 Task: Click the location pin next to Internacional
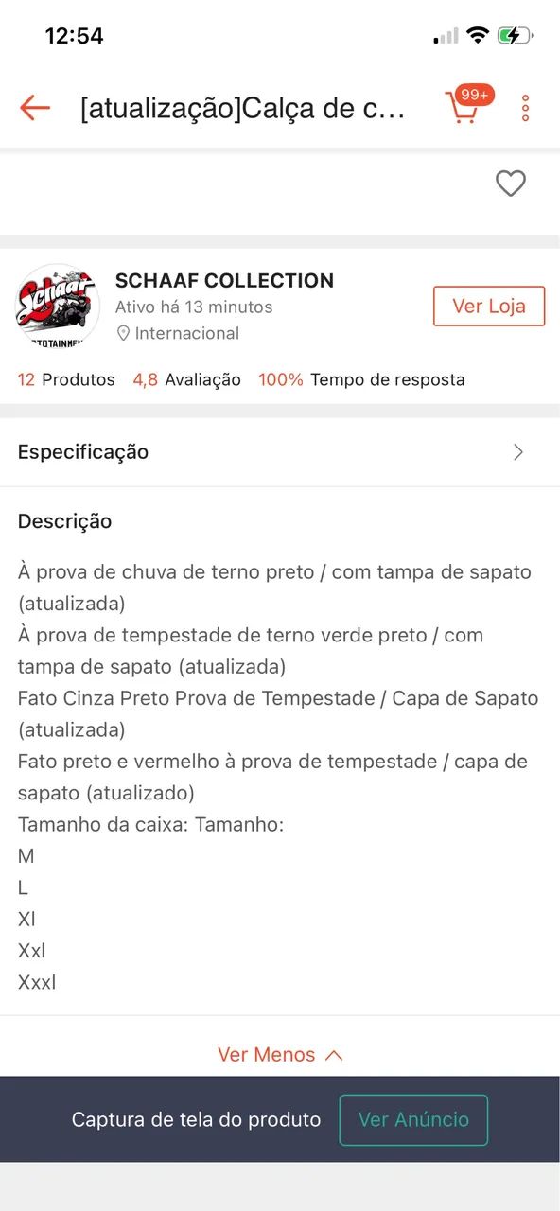click(x=124, y=333)
